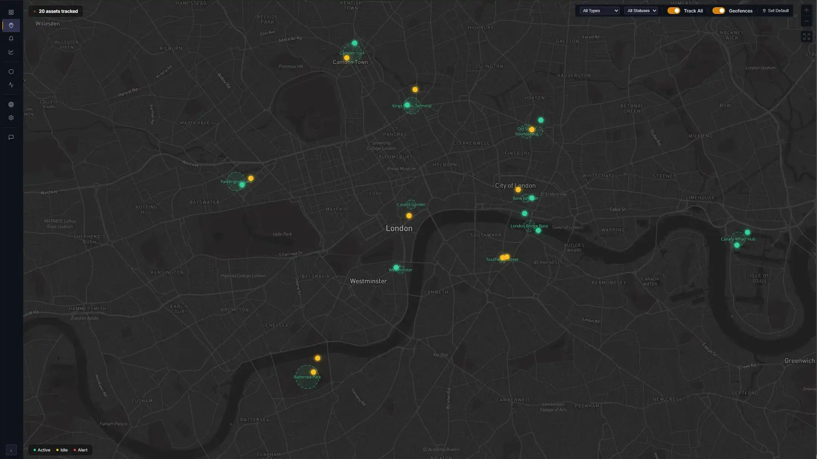Click the 'Battersea Park' geofence label
817x459 pixels.
pos(307,377)
